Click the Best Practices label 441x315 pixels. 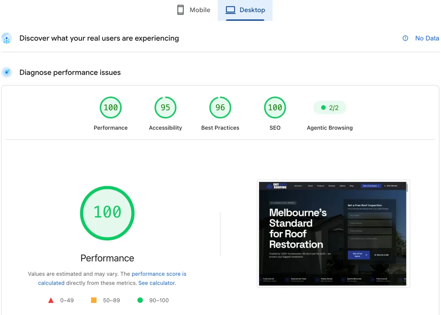(x=220, y=128)
